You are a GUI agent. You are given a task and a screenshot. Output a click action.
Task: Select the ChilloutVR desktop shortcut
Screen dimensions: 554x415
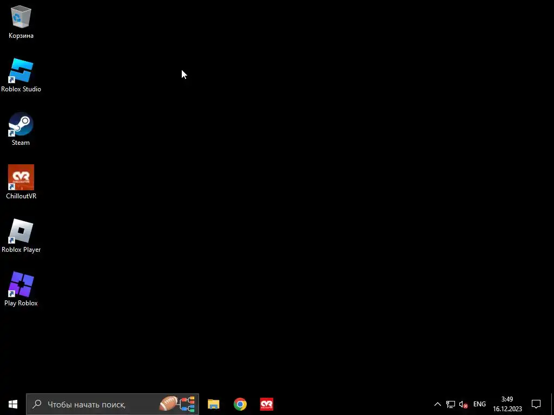click(x=21, y=183)
